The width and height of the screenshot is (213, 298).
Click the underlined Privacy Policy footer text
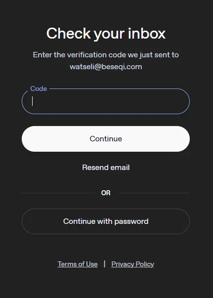132,264
